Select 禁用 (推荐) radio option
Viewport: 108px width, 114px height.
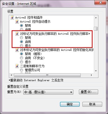[21, 54]
